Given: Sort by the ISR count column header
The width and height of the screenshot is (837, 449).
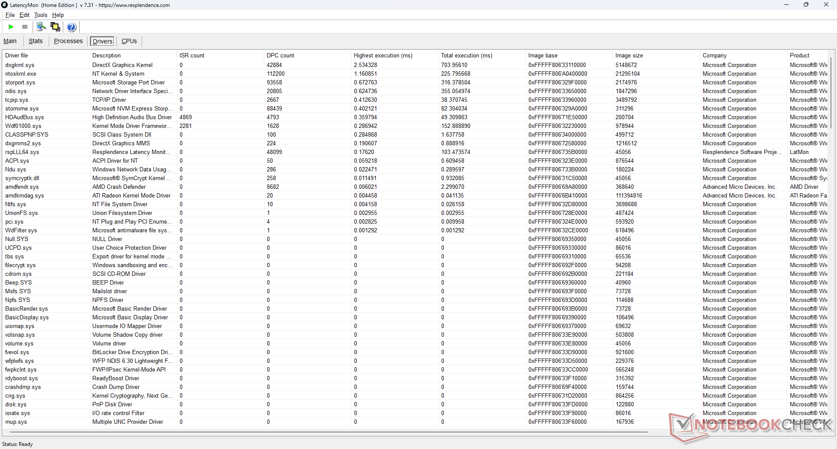Looking at the screenshot, I should (220, 55).
